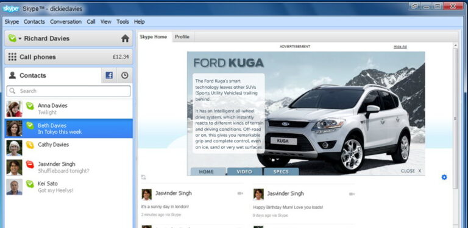
Task: Click Jasvinder avatar on Happy Birthday post
Action: [258, 195]
